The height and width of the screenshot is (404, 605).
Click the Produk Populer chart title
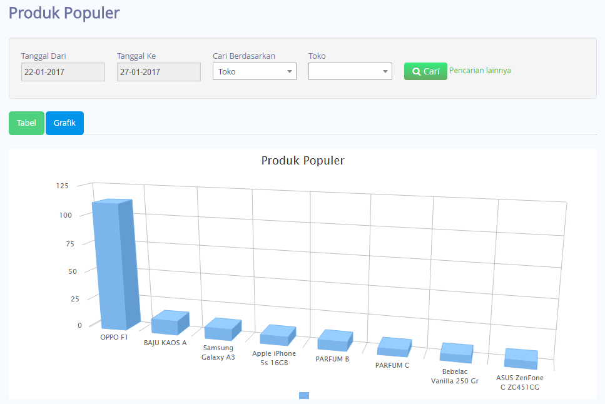pyautogui.click(x=303, y=161)
